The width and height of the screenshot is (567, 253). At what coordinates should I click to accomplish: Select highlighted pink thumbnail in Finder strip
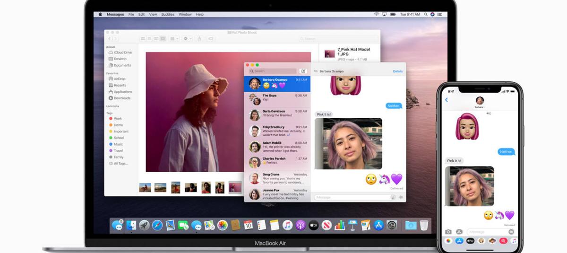[x=235, y=188]
